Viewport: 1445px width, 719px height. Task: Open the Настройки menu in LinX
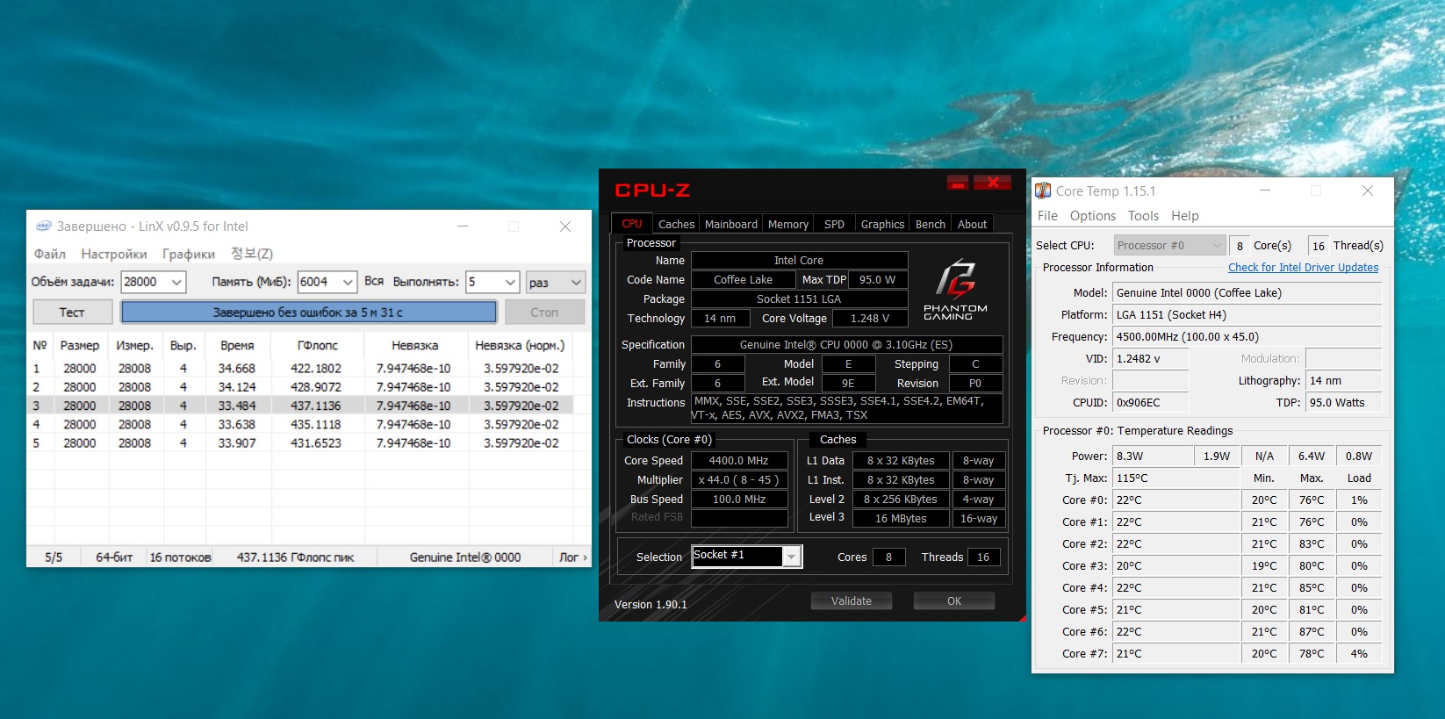tap(114, 254)
